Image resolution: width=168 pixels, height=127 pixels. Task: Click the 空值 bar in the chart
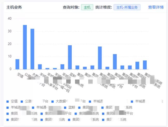click(17, 64)
